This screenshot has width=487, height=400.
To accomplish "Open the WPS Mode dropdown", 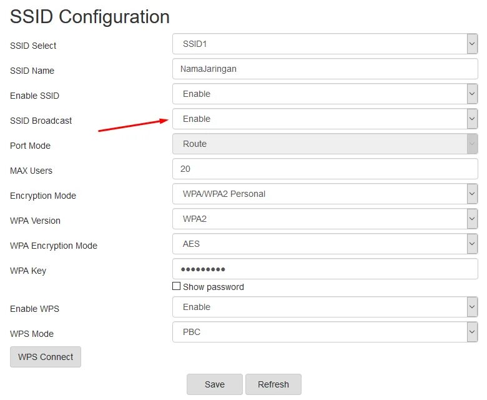I will pos(325,332).
